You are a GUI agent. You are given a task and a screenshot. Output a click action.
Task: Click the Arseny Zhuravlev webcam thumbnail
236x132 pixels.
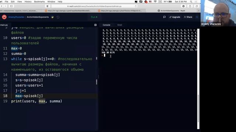pos(218,13)
